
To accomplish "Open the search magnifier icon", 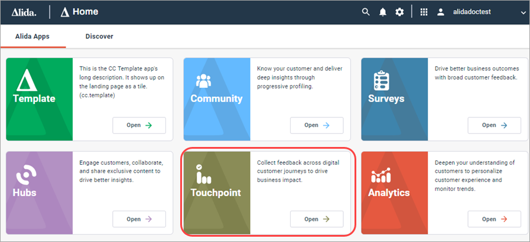I will click(x=366, y=12).
